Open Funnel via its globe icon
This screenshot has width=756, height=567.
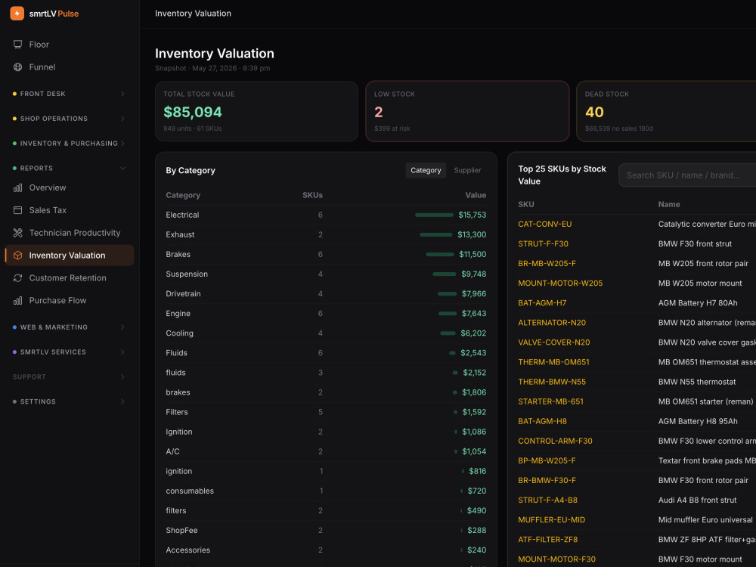(x=18, y=67)
